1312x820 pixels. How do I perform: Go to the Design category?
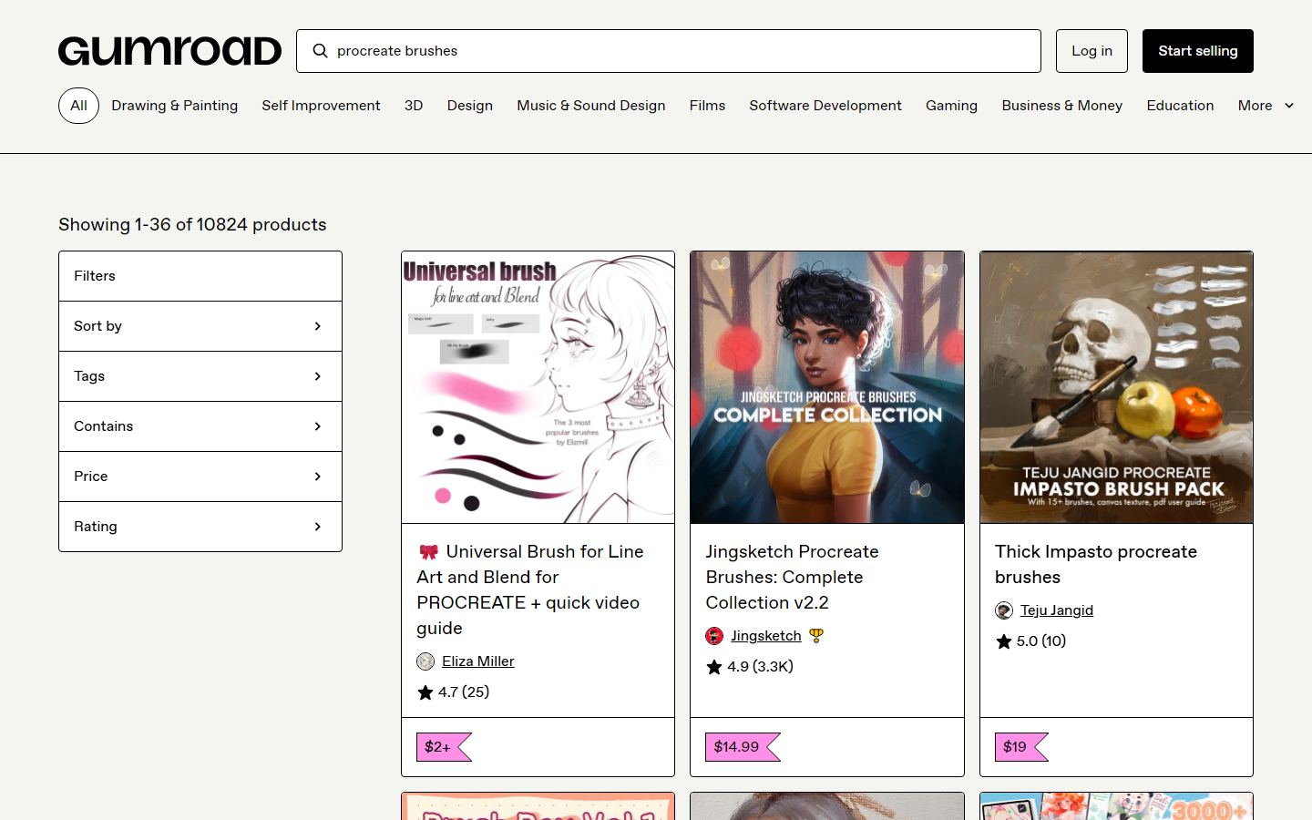[x=470, y=106]
